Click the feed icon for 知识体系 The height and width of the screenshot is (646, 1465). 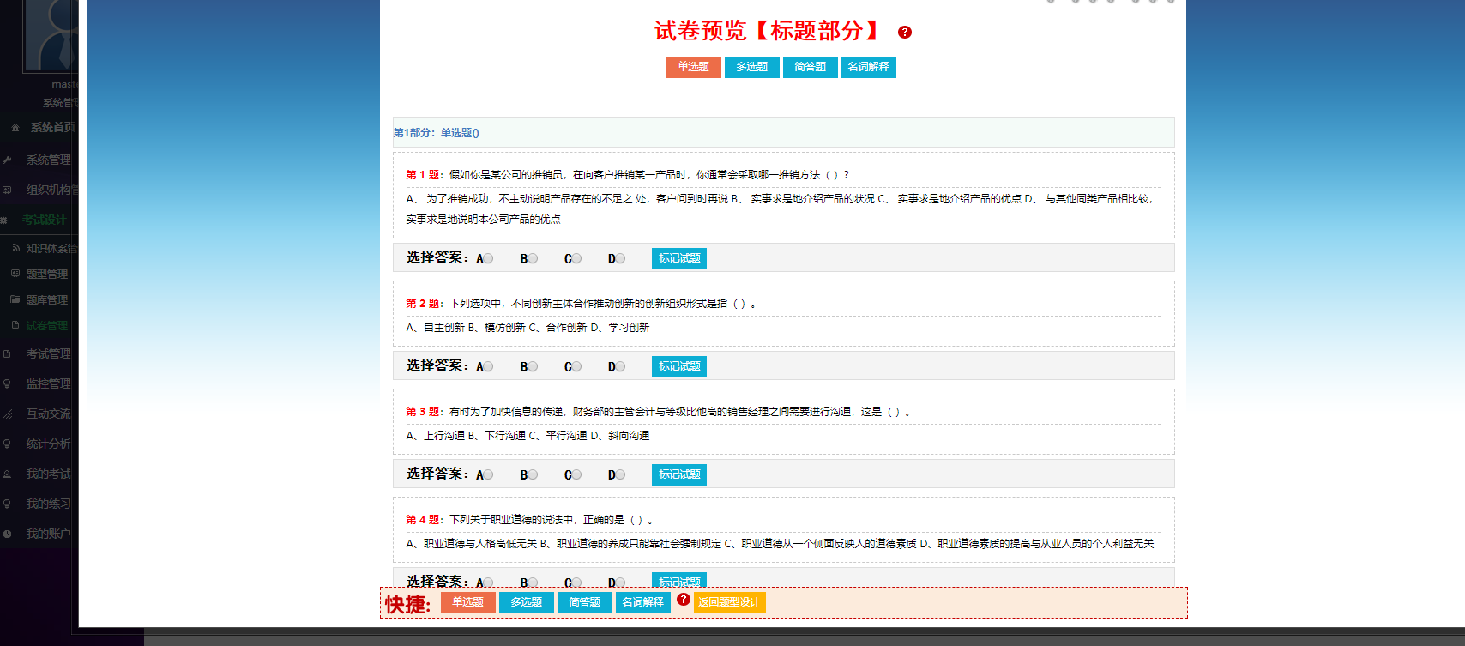click(x=15, y=248)
